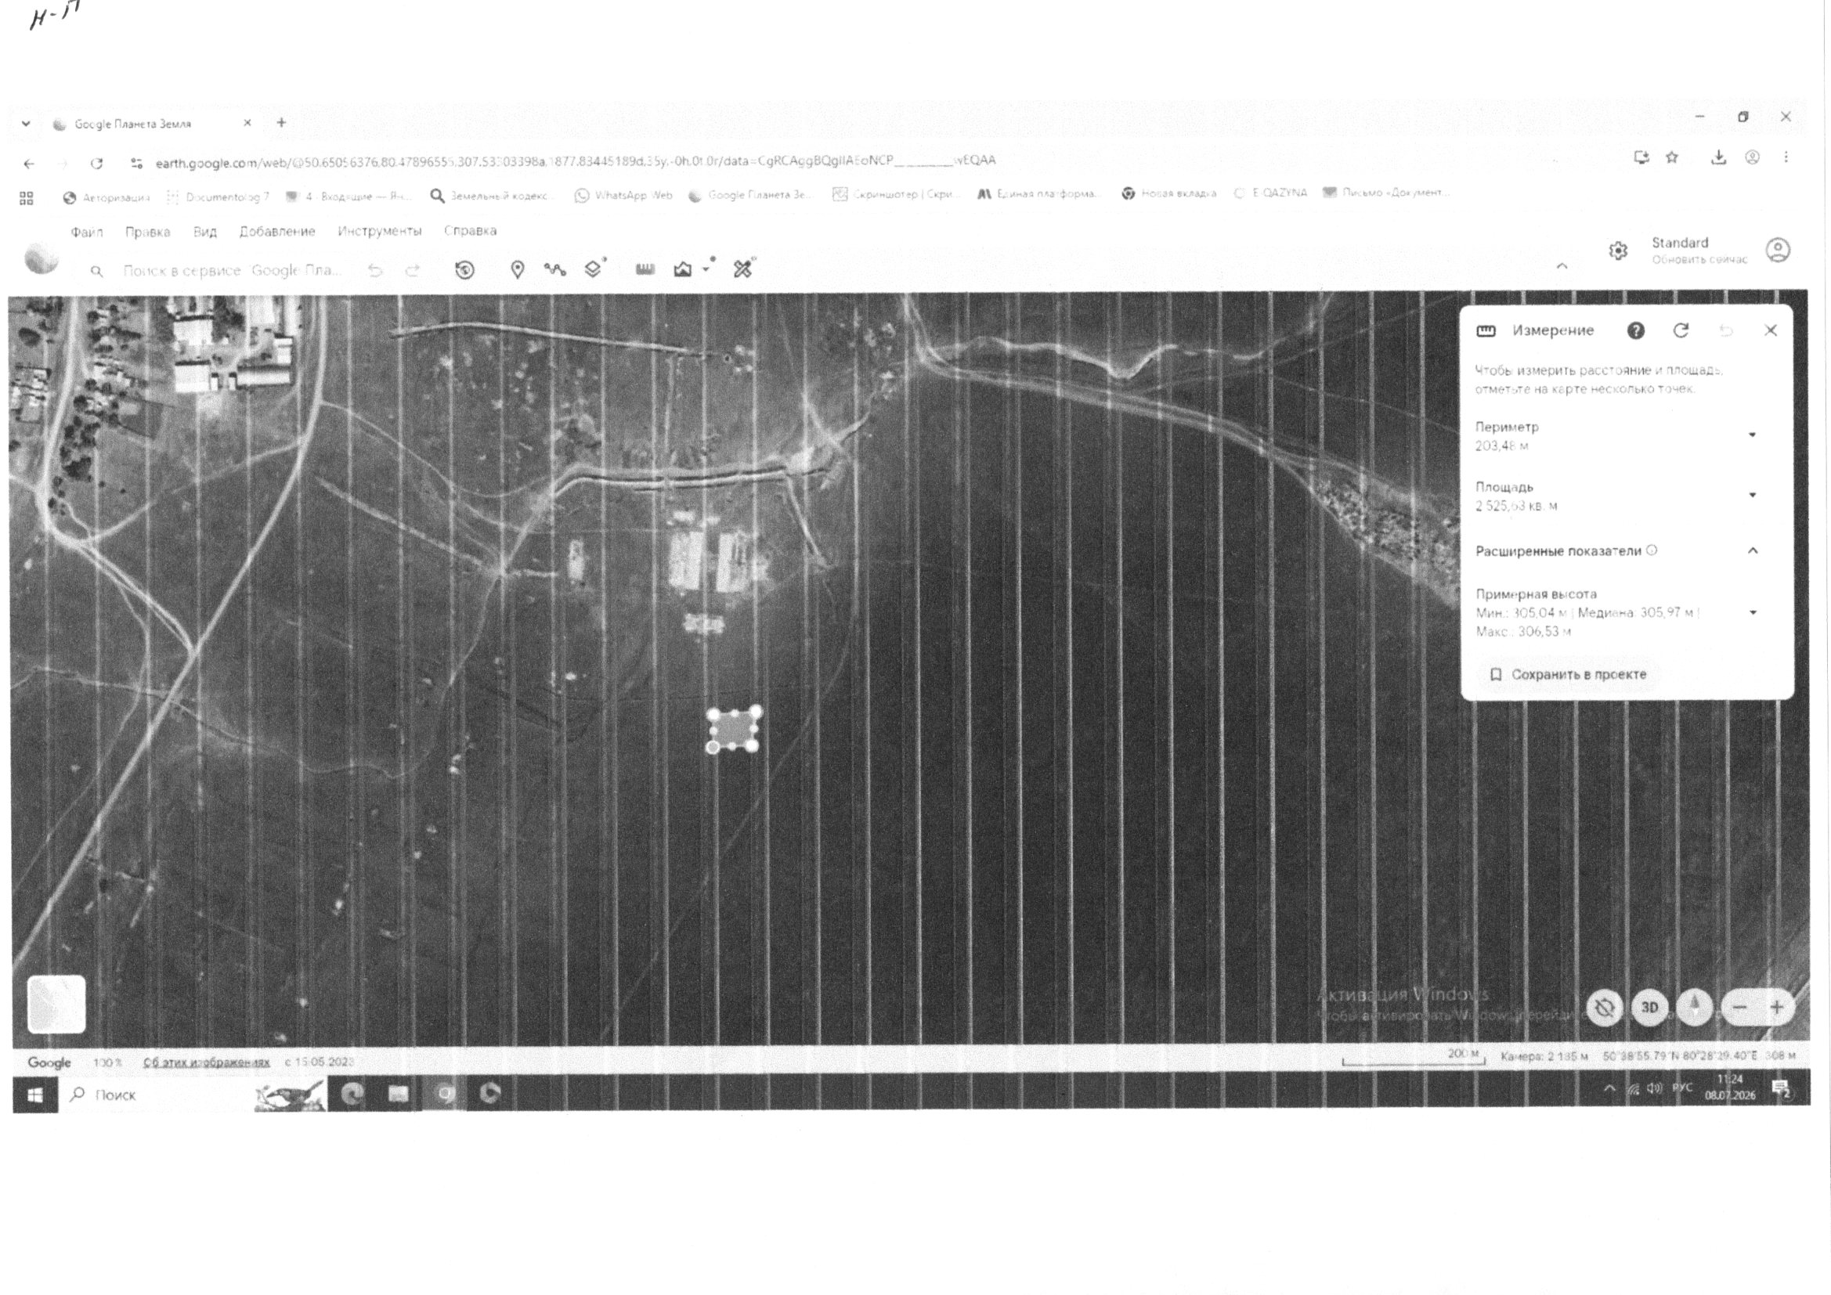
Task: Reset orientation with the compass button
Action: click(x=1695, y=1006)
